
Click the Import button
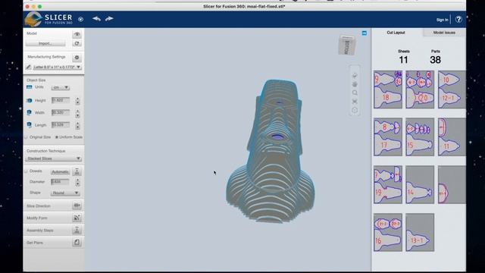point(45,44)
